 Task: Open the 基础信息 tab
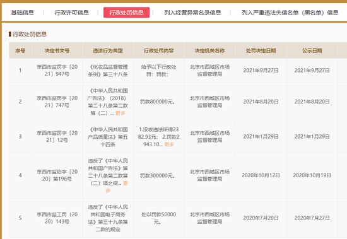(23, 13)
